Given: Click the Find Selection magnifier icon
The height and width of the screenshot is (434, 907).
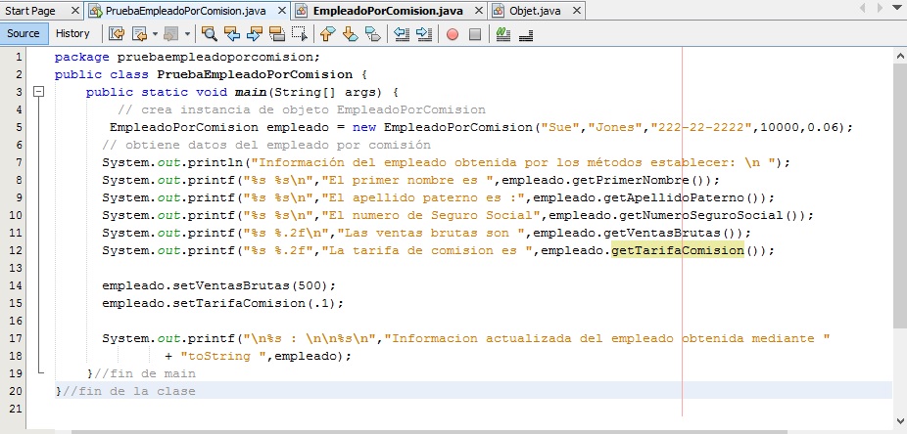Looking at the screenshot, I should [x=209, y=34].
